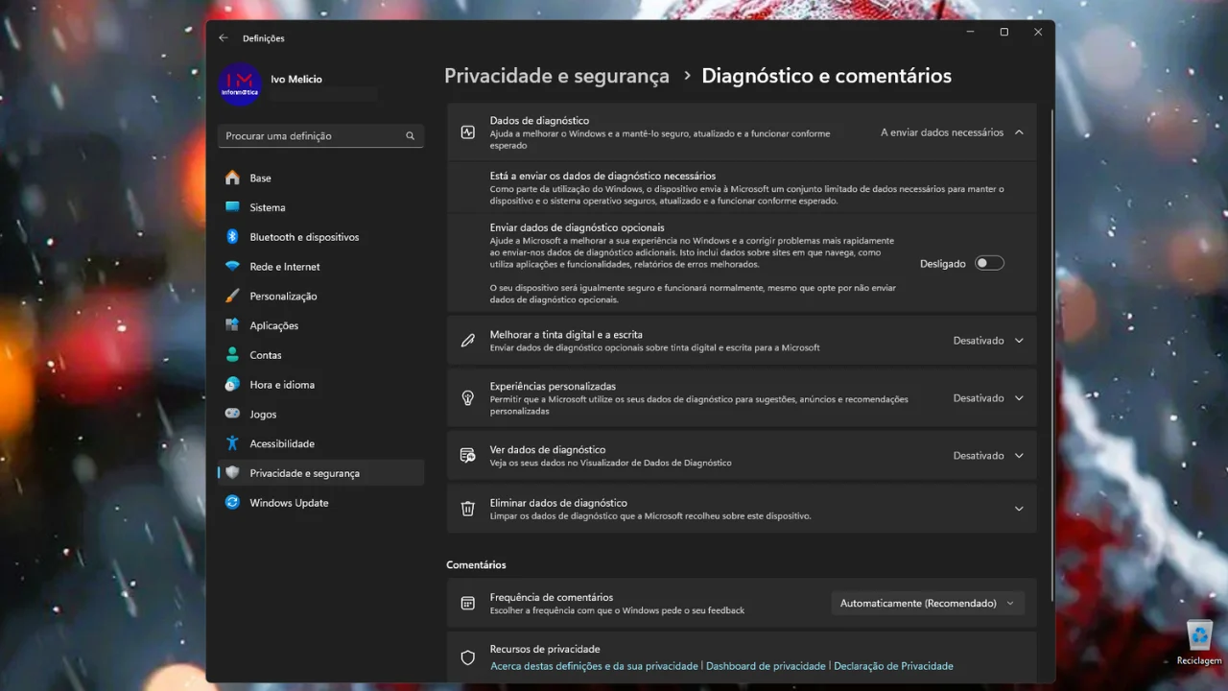Click the Comentários section heading
Image resolution: width=1228 pixels, height=691 pixels.
coord(476,564)
